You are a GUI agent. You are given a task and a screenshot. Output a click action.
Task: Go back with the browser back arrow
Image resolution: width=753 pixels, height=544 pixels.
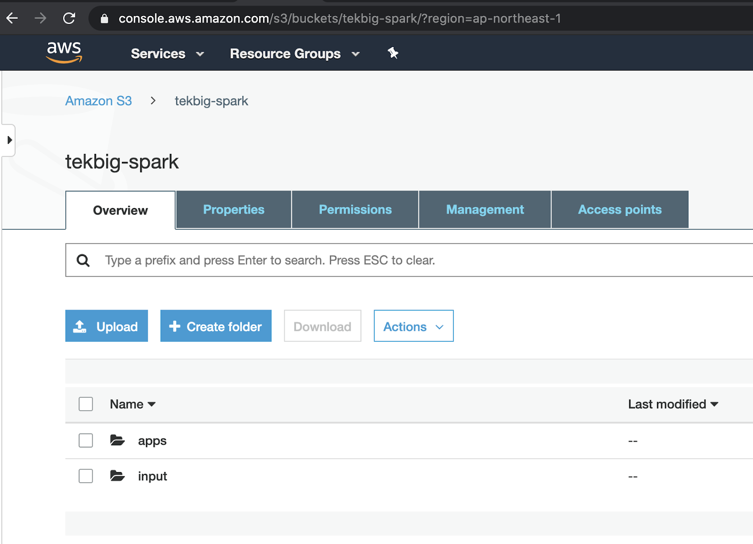(x=12, y=18)
